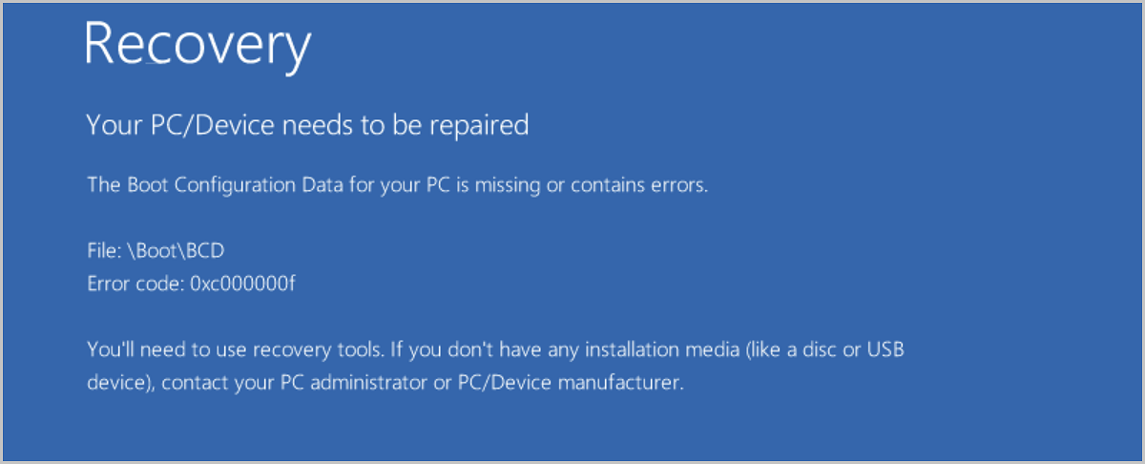Click the word "USB" in the instructions
The height and width of the screenshot is (464, 1145).
(885, 349)
